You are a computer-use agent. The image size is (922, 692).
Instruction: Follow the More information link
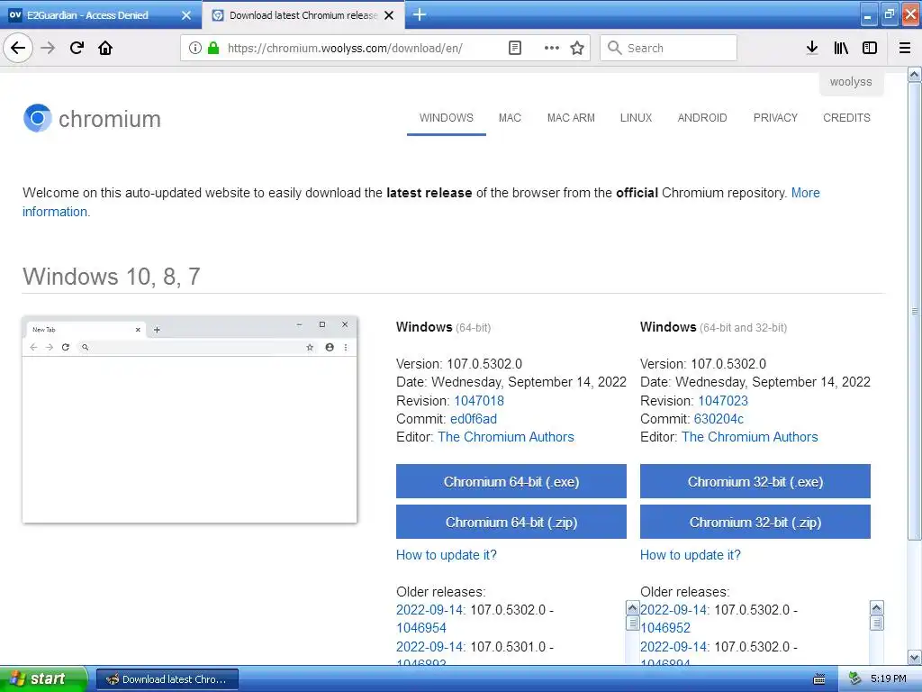point(805,193)
